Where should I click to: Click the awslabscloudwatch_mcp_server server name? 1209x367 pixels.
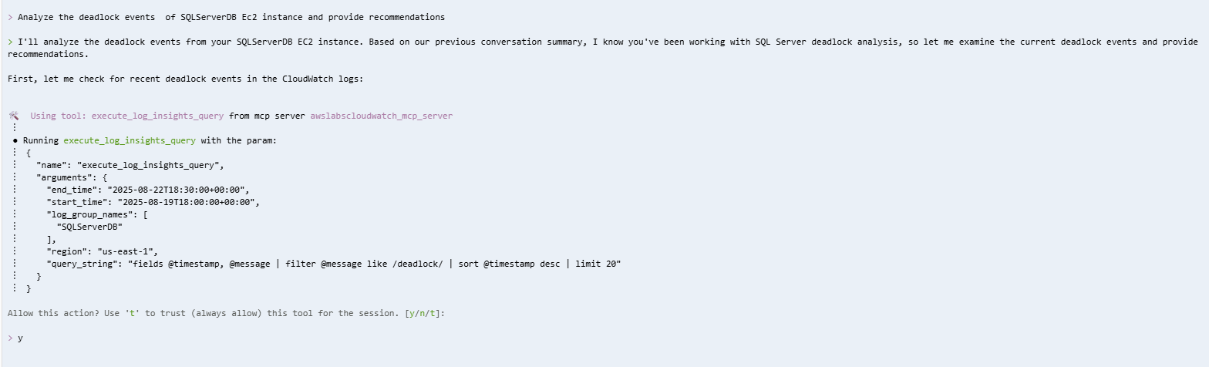coord(381,116)
